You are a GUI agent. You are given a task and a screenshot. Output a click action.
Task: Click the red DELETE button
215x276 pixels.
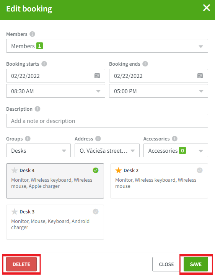[x=21, y=264]
